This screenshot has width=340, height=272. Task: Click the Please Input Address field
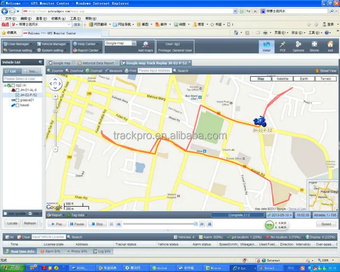pyautogui.click(x=155, y=71)
